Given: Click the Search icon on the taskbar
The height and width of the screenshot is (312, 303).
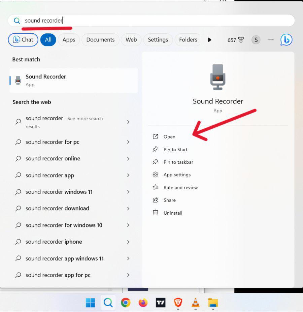Looking at the screenshot, I should click(108, 303).
